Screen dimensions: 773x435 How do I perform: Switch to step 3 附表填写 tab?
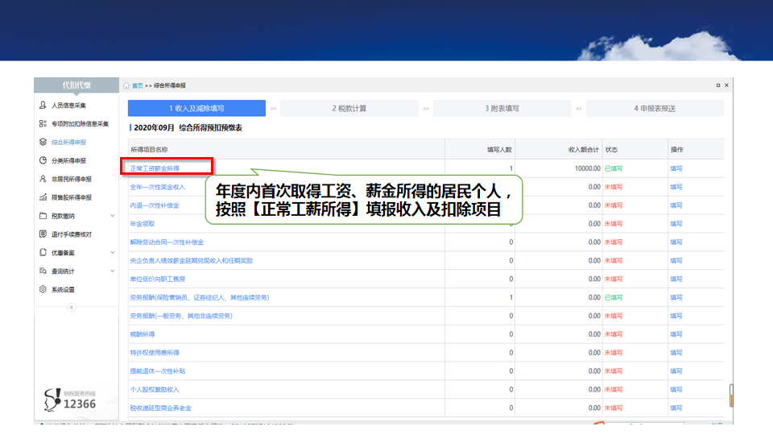click(x=502, y=108)
